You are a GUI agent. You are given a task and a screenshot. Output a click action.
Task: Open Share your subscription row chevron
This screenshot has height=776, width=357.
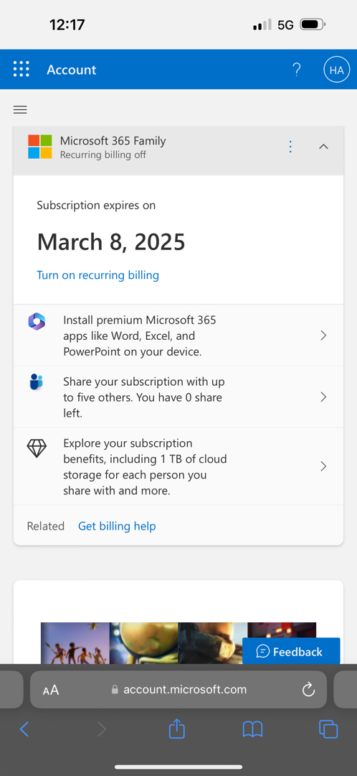(323, 397)
